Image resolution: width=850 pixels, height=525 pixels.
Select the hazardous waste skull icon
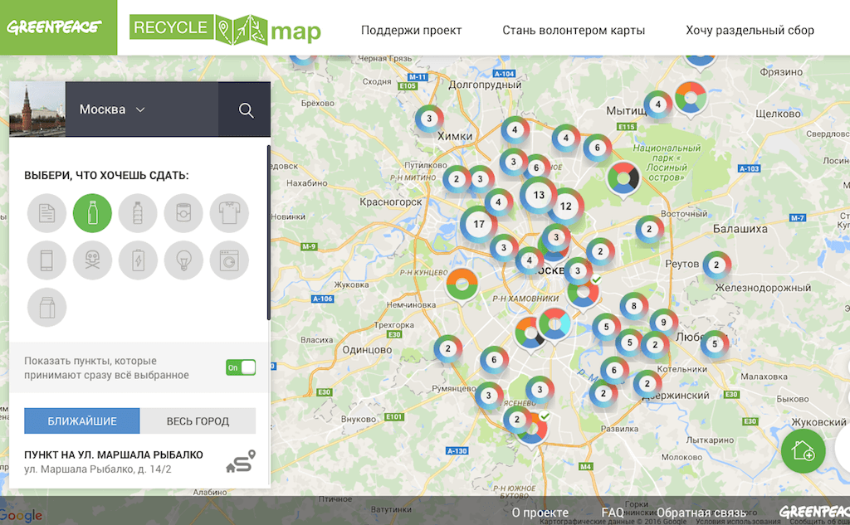tap(92, 260)
